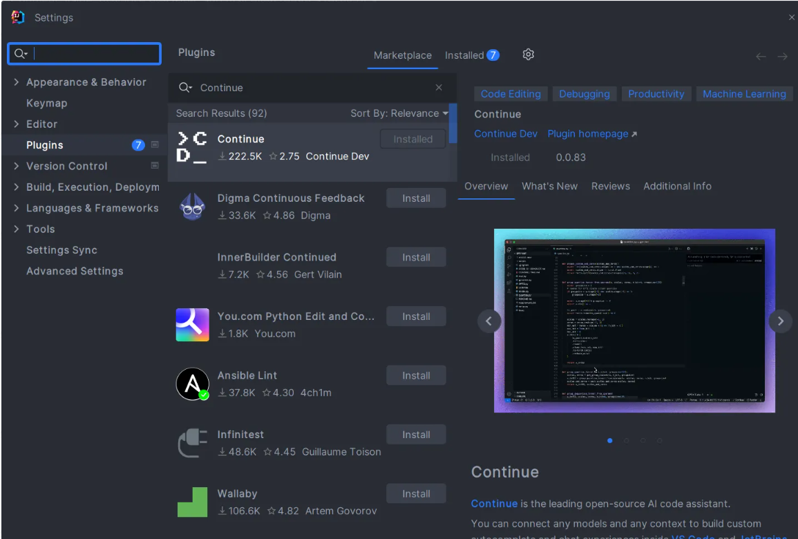Viewport: 798px width, 539px height.
Task: Install the Wallaby plugin
Action: click(x=417, y=493)
